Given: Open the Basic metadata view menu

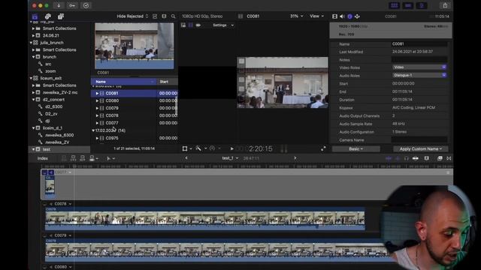Looking at the screenshot, I should point(355,149).
